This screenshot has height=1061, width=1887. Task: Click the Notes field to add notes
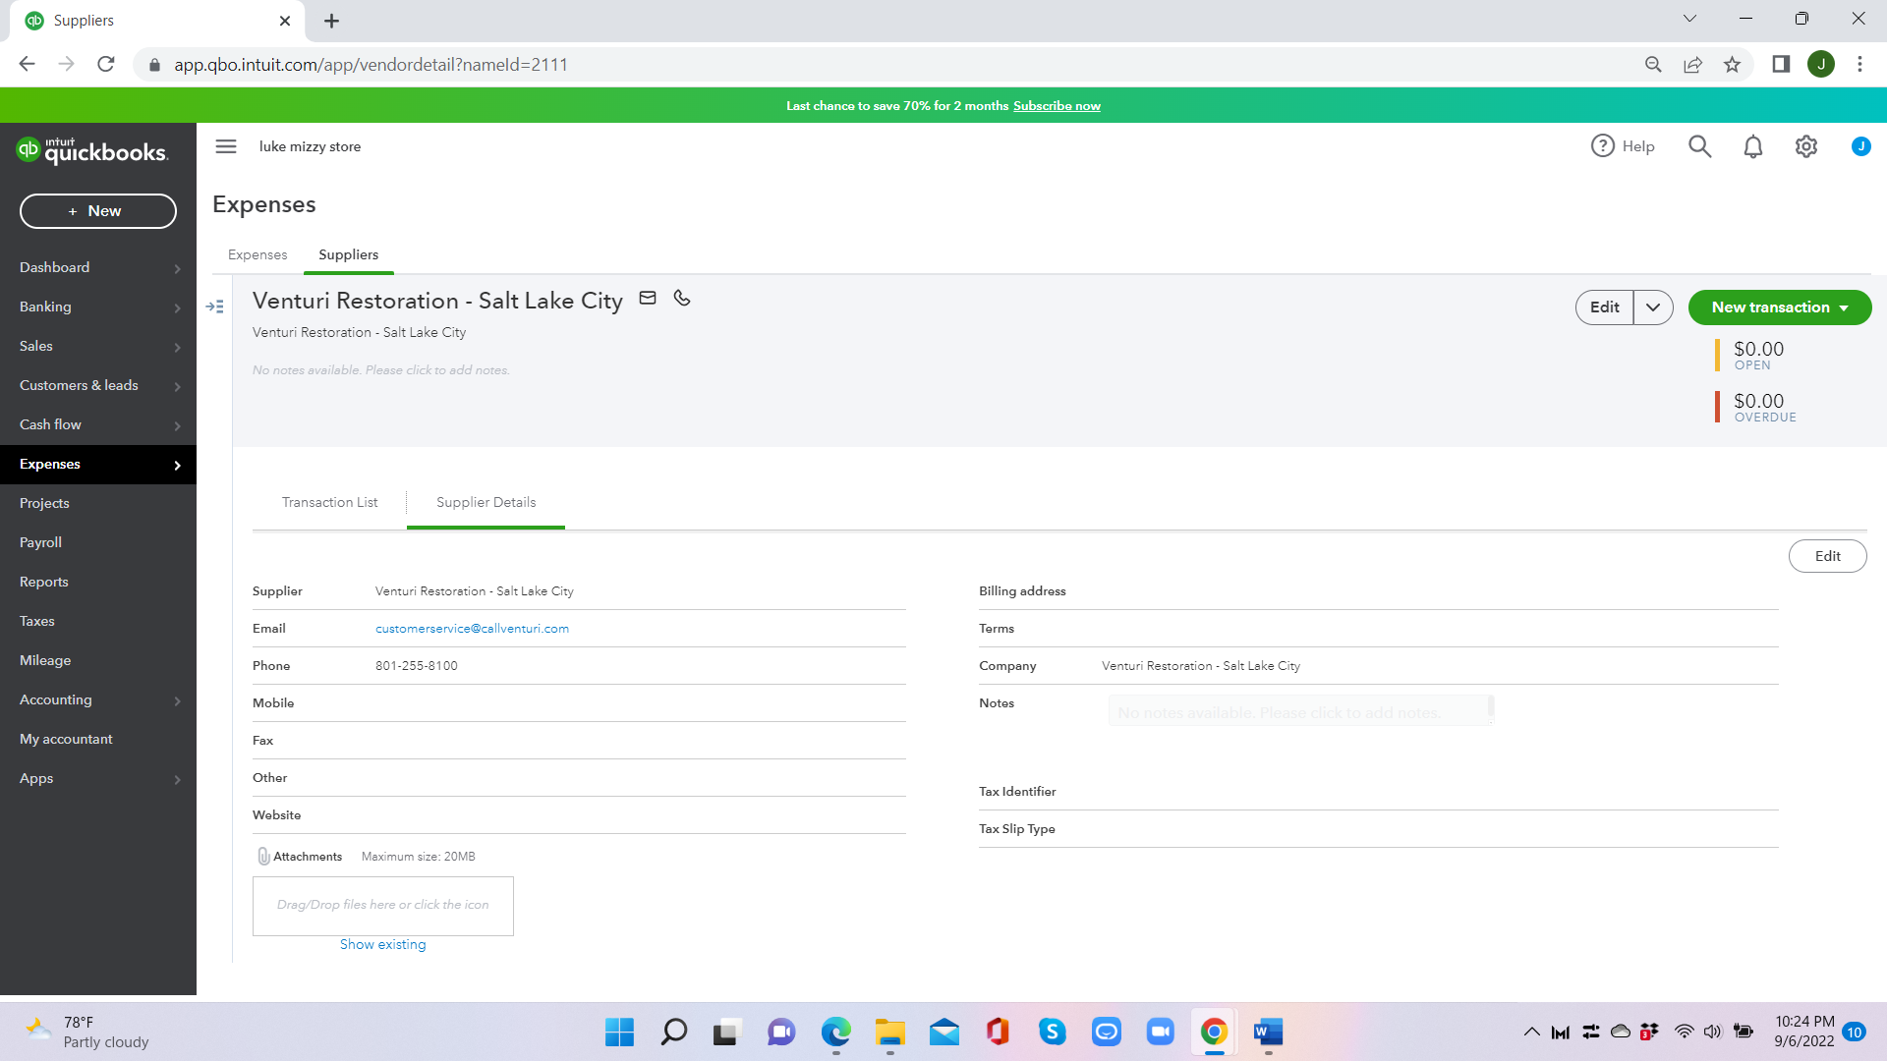[1299, 712]
